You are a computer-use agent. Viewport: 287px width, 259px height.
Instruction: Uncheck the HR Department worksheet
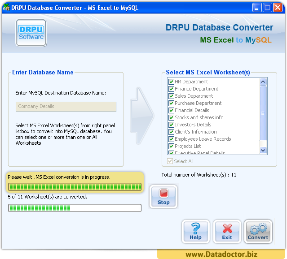coord(171,82)
